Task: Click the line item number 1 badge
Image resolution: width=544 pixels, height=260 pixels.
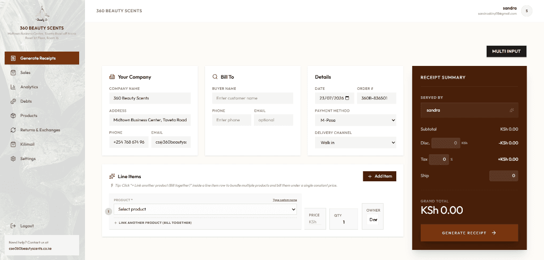Action: [108, 212]
